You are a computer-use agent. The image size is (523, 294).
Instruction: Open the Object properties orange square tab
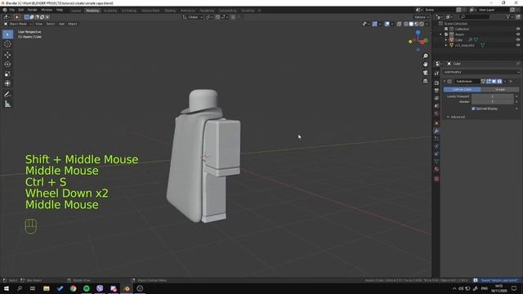[436, 123]
